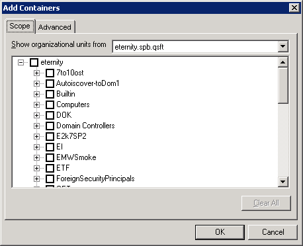
Task: Click the tree scrollbar up arrow
Action: pyautogui.click(x=282, y=62)
